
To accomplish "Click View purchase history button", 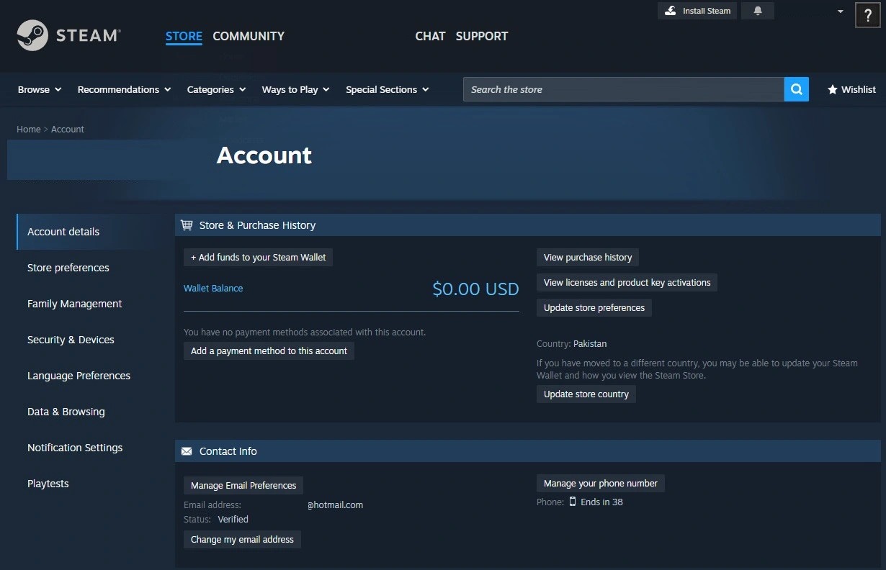I will click(588, 257).
